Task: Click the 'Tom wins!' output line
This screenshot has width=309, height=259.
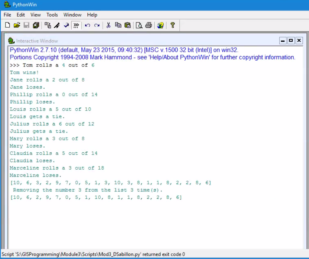Action: coord(24,72)
